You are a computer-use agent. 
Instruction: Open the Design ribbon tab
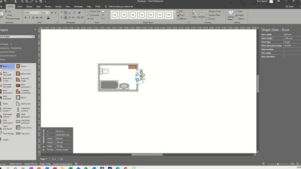coord(29,7)
